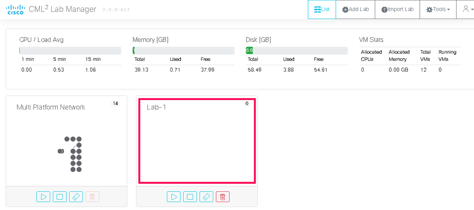Click the Memory usage bar
The image size is (474, 210).
(184, 50)
